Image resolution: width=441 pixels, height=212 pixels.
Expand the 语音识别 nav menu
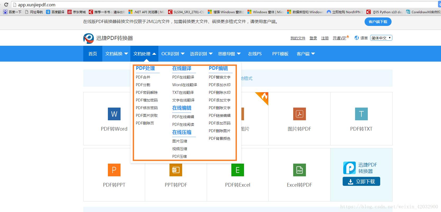pyautogui.click(x=201, y=54)
